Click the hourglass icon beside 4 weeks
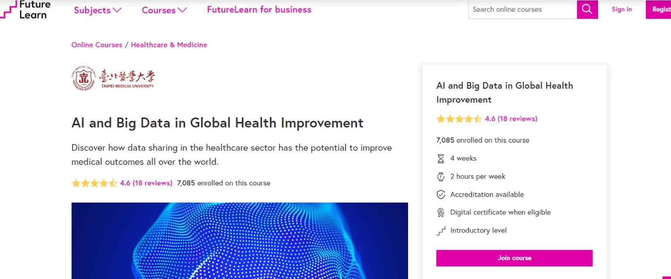Image resolution: width=671 pixels, height=279 pixels. coord(441,158)
